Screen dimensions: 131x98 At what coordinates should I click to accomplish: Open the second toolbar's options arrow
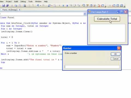pyautogui.click(x=124, y=7)
